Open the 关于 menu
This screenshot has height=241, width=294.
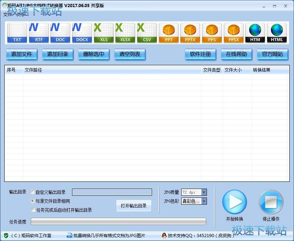tap(21, 15)
